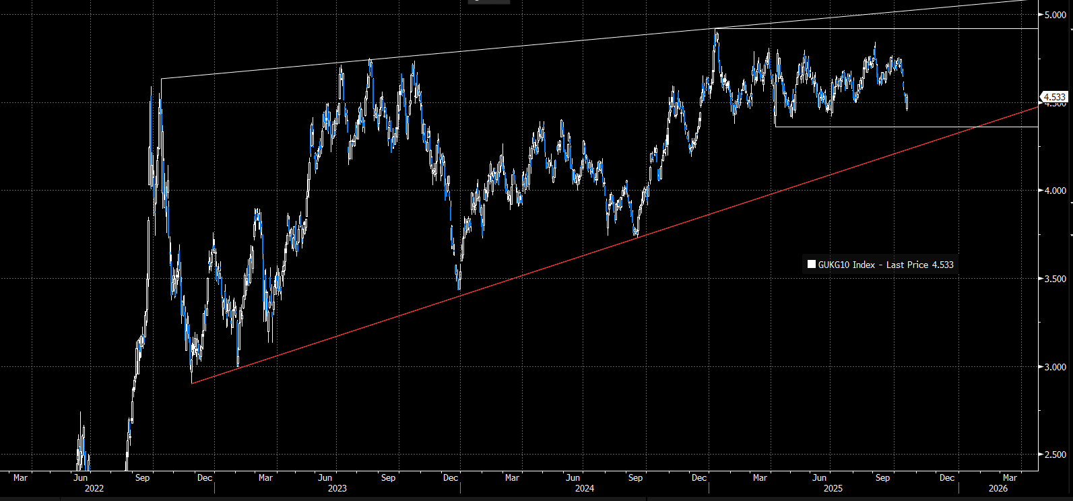Click the 2.500 y-axis price label
The height and width of the screenshot is (501, 1073).
[1055, 455]
